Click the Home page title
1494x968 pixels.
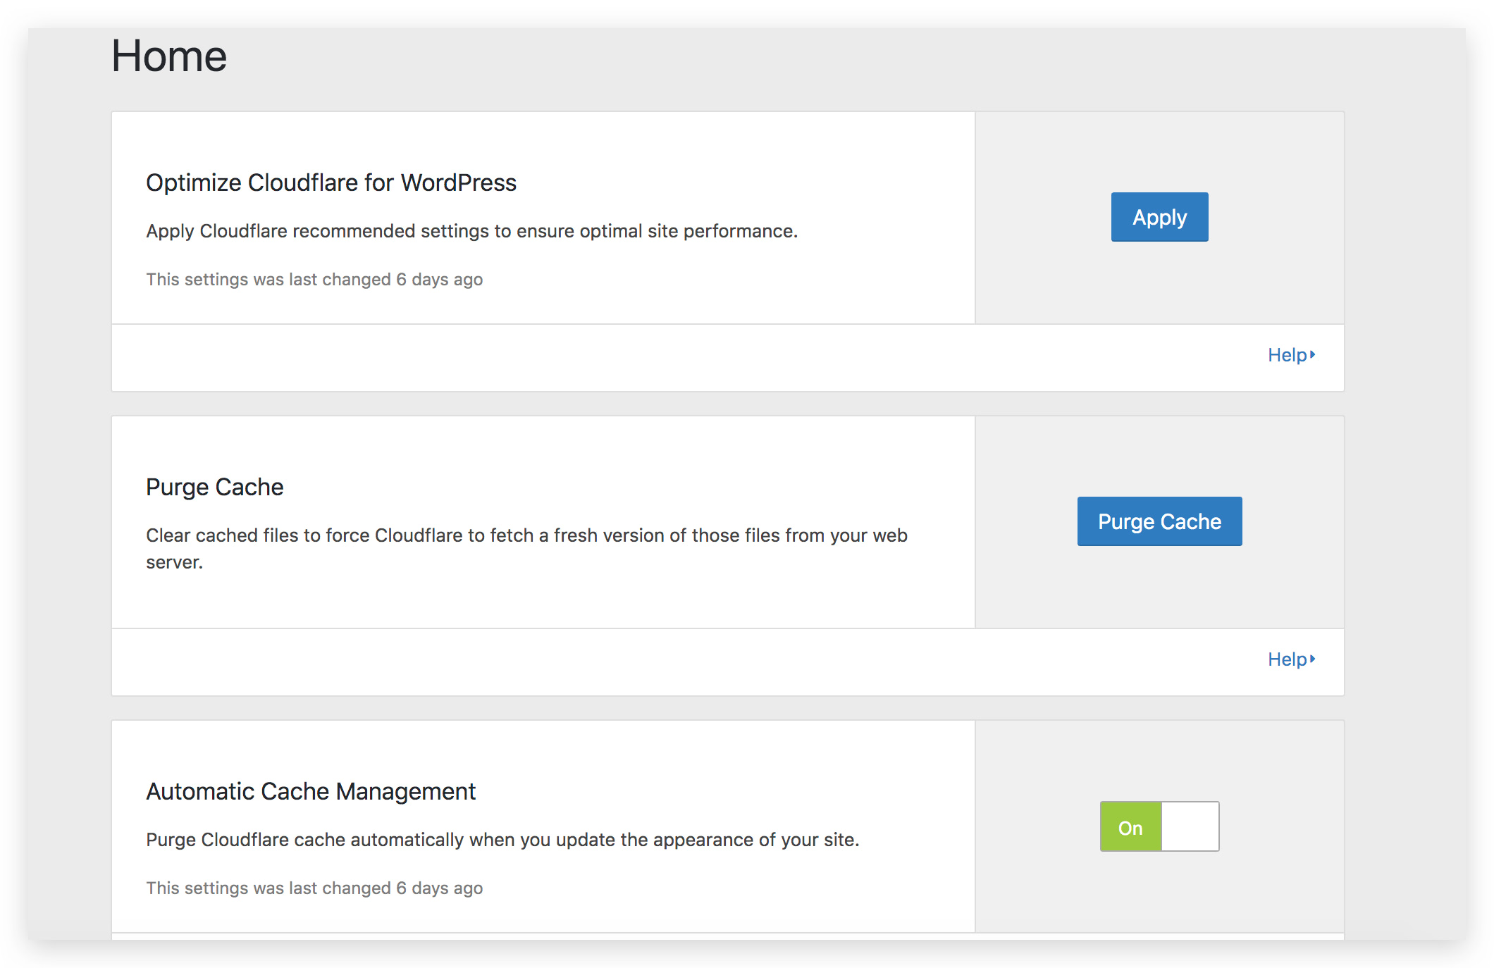pos(169,56)
